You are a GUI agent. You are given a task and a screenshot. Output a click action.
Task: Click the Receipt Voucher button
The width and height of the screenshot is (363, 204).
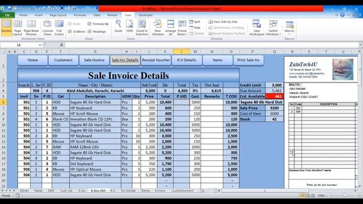coord(156,60)
